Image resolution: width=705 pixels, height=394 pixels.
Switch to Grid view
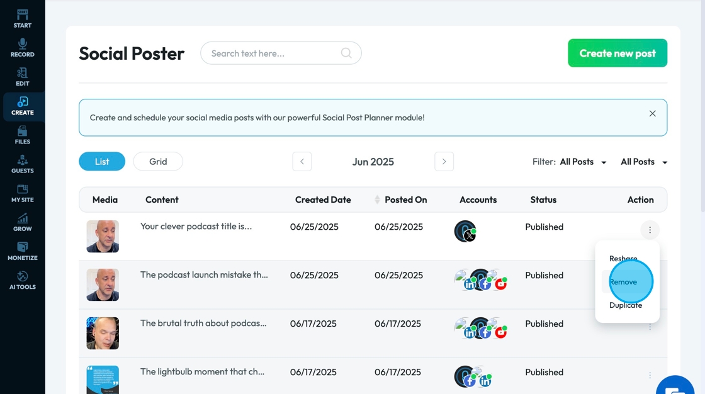tap(158, 162)
